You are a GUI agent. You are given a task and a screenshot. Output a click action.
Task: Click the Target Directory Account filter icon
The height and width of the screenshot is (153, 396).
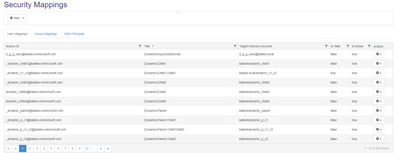pyautogui.click(x=326, y=46)
